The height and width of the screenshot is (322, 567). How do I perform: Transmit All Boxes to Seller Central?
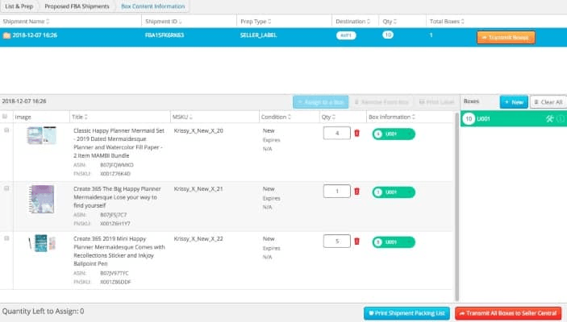pyautogui.click(x=508, y=313)
